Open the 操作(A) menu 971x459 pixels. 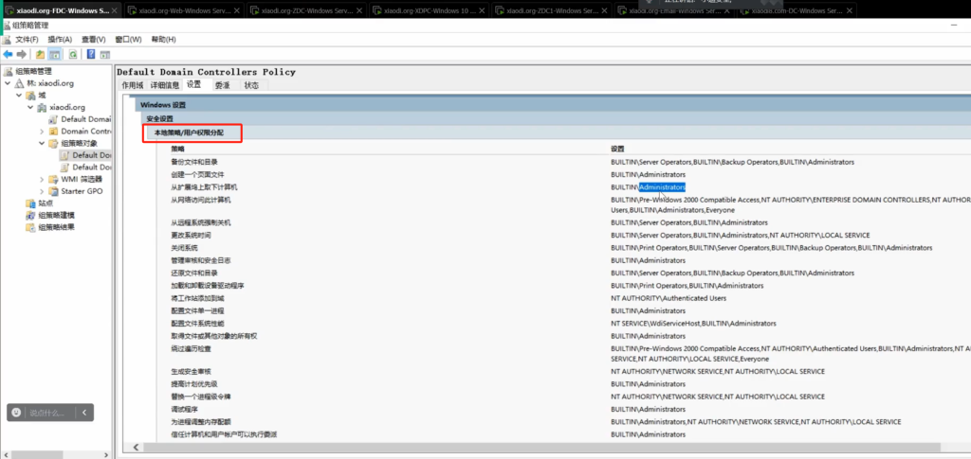pyautogui.click(x=60, y=39)
